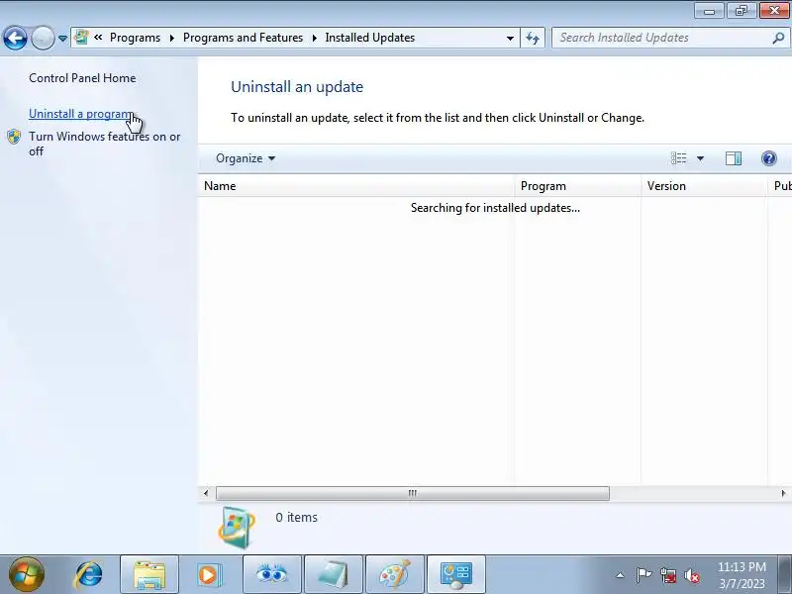Image resolution: width=792 pixels, height=594 pixels.
Task: Select the Installed Updates breadcrumb
Action: [369, 38]
